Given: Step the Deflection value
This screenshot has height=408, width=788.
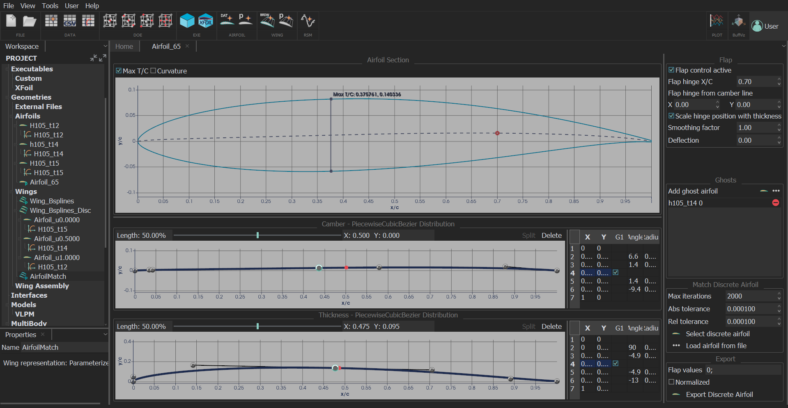Looking at the screenshot, I should [x=779, y=140].
